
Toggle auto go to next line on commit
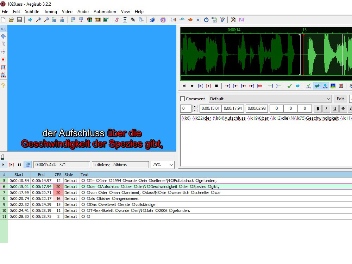[317, 86]
